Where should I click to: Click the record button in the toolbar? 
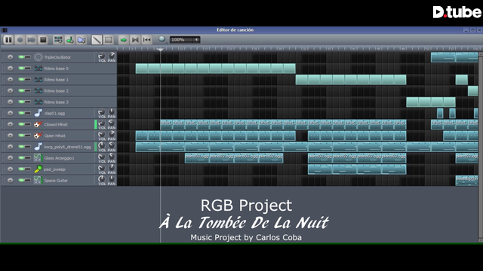(20, 40)
